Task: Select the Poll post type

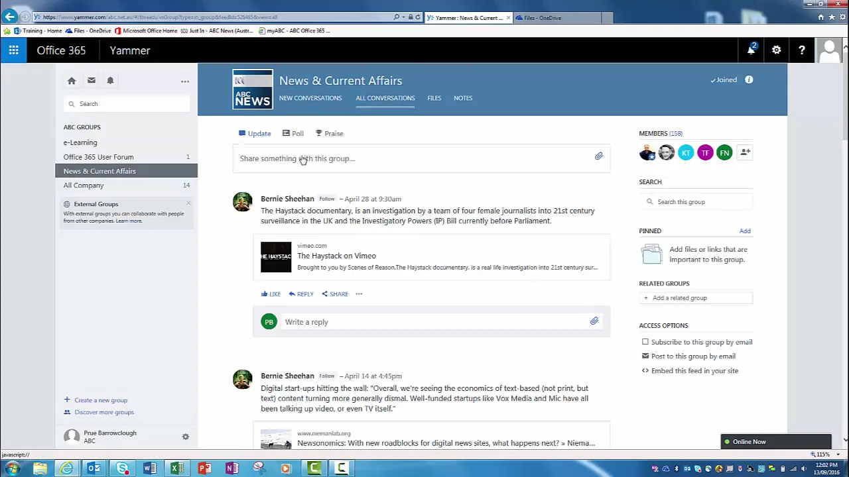Action: (293, 134)
